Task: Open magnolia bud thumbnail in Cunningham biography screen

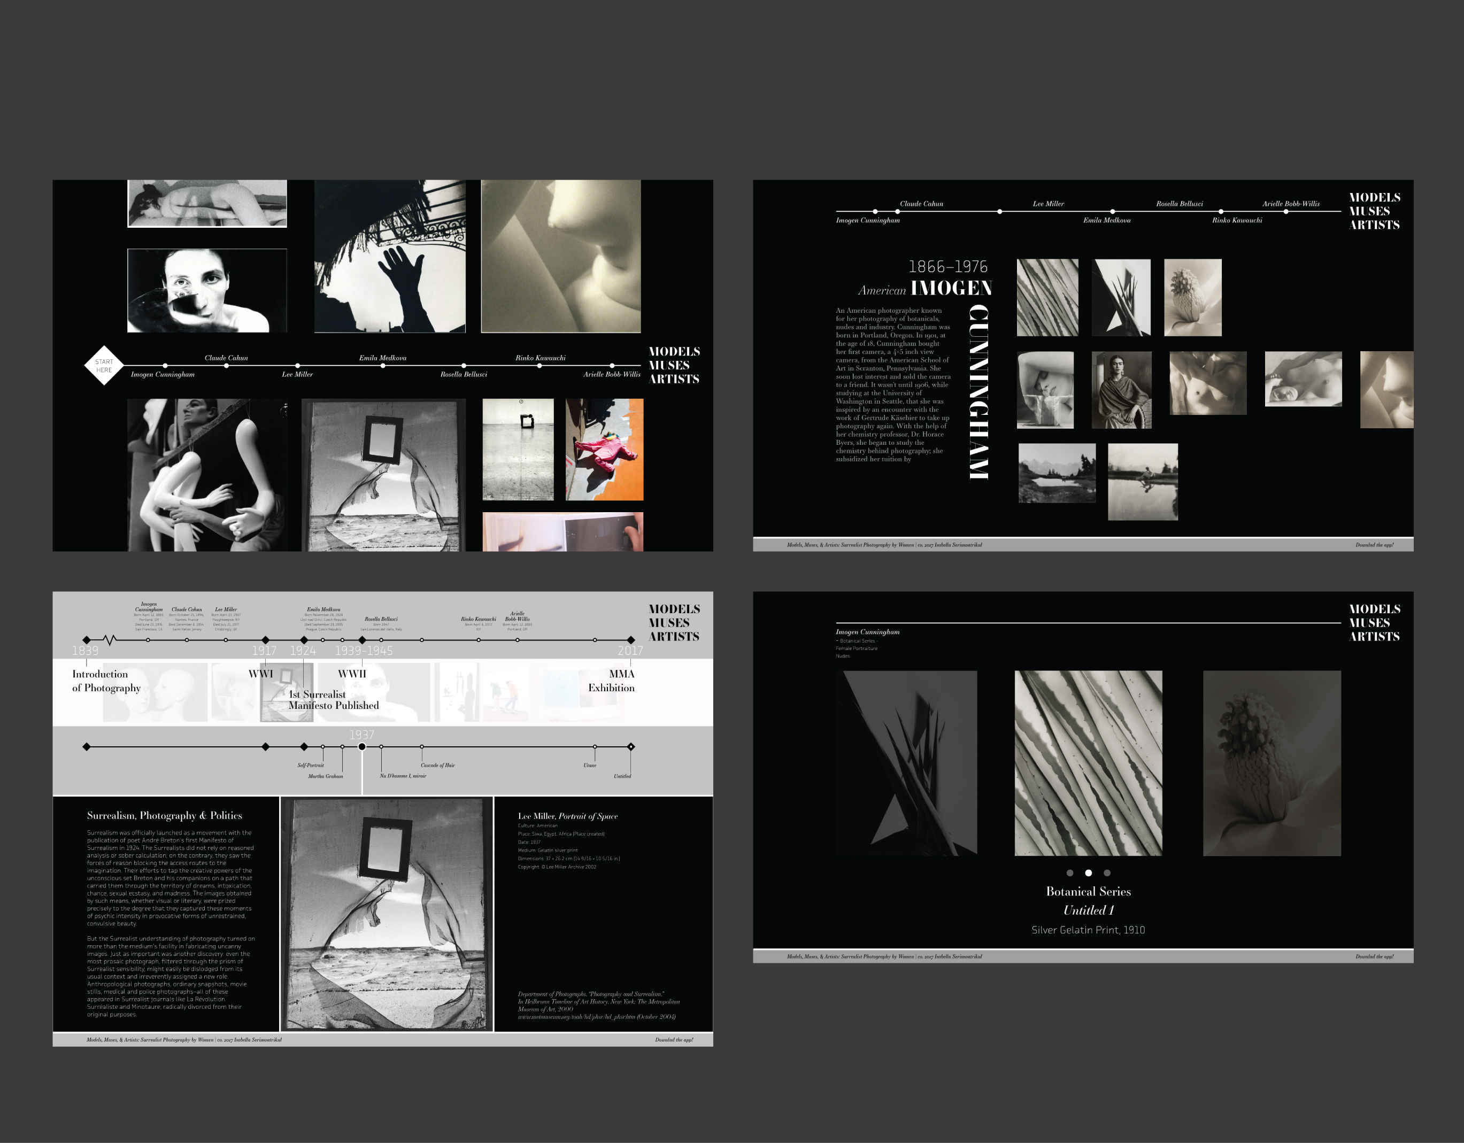Action: click(x=1193, y=298)
